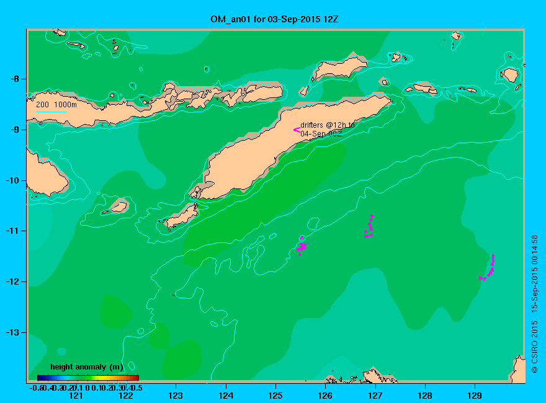Click the longitude axis label 121
546x403 pixels.
point(76,396)
